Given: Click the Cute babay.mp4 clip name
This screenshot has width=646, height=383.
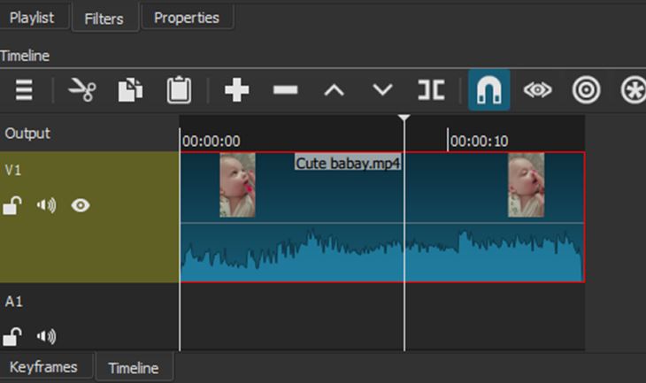Looking at the screenshot, I should tap(348, 163).
